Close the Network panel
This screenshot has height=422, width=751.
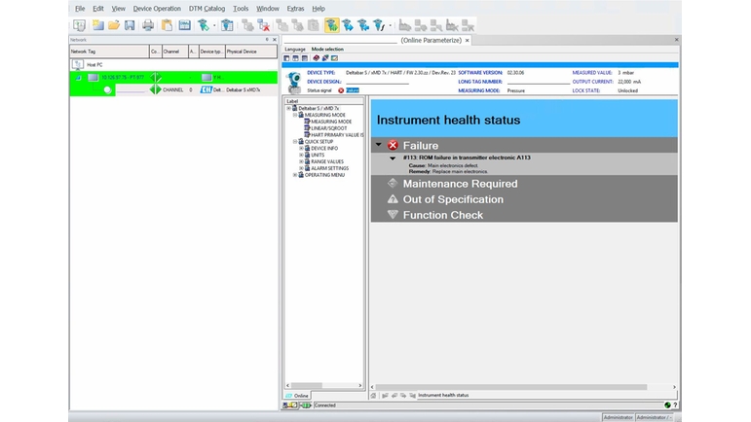tap(275, 40)
